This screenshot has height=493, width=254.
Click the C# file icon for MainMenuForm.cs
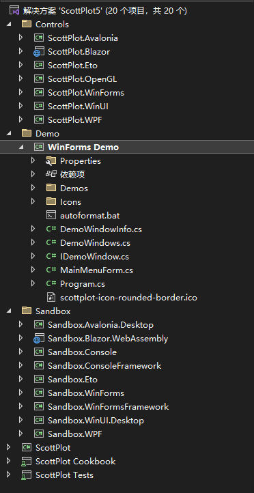tap(51, 270)
